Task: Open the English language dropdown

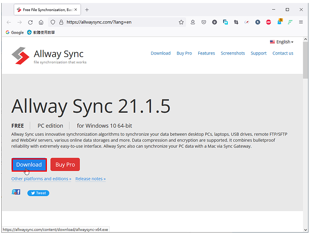Action: (282, 42)
